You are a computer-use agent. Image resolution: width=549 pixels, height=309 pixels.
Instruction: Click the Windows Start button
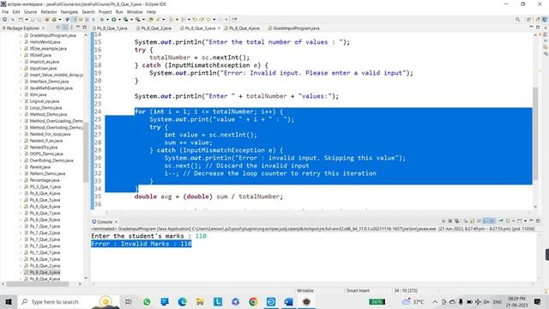pos(9,301)
